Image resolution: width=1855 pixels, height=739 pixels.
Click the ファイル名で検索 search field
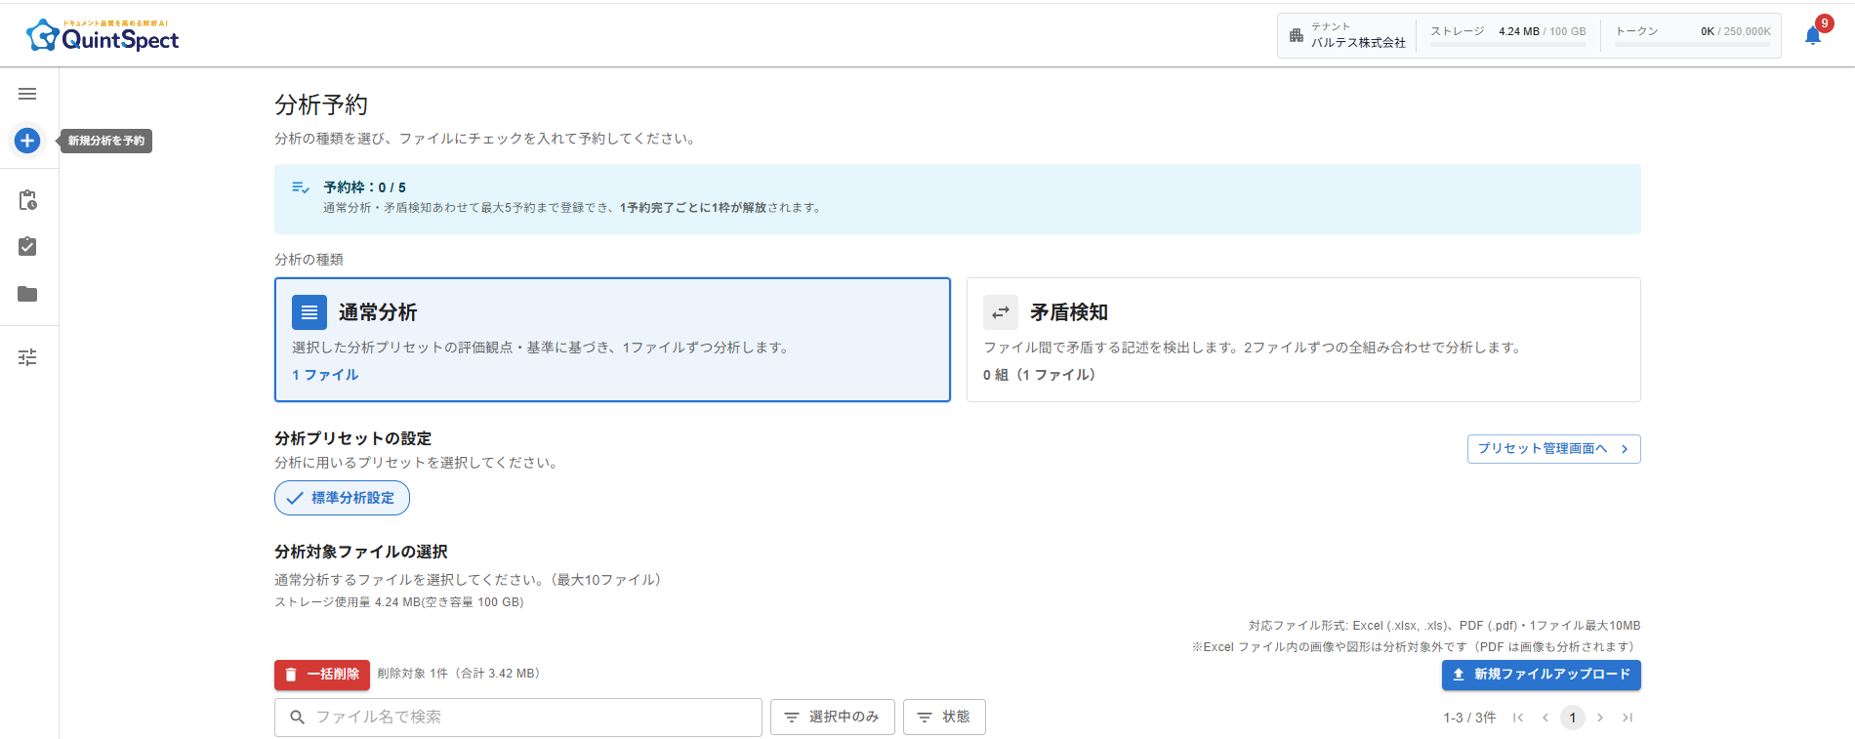[518, 717]
